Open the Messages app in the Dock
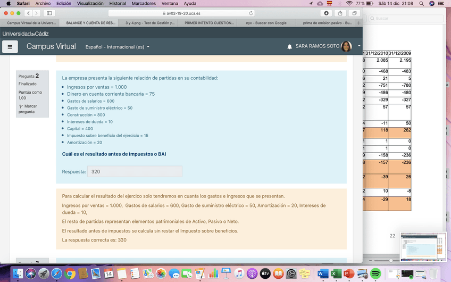This screenshot has width=451, height=282. (174, 273)
